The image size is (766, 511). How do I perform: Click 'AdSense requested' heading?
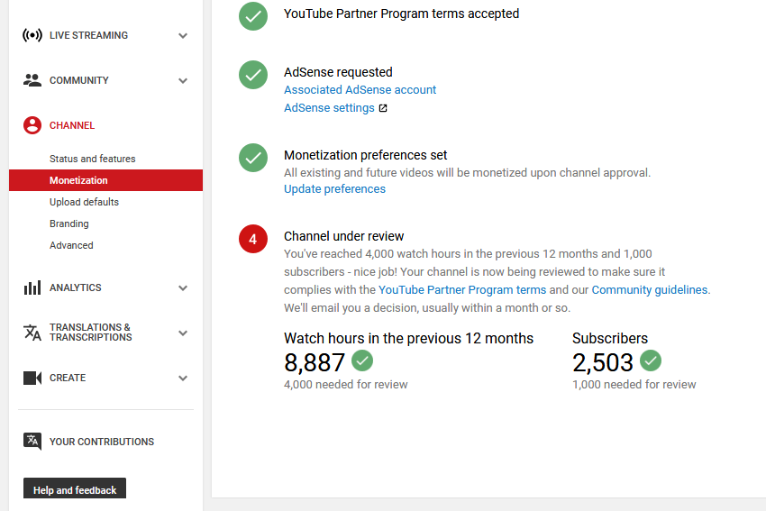coord(338,72)
